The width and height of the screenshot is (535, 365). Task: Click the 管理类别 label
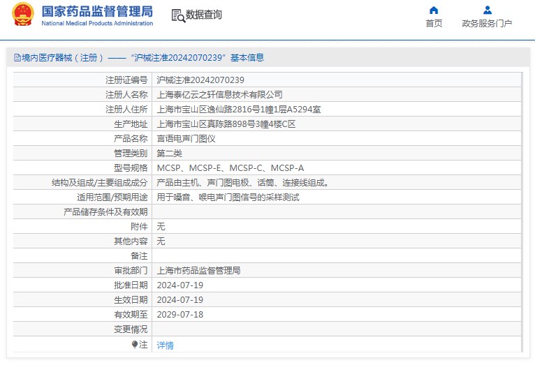click(x=131, y=153)
